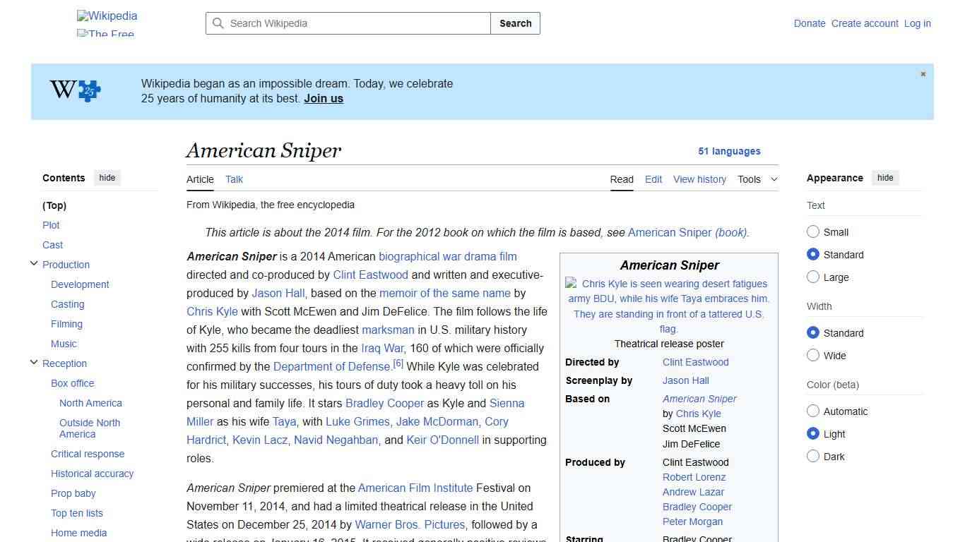Image resolution: width=965 pixels, height=542 pixels.
Task: Click the Edit tab
Action: pos(653,179)
